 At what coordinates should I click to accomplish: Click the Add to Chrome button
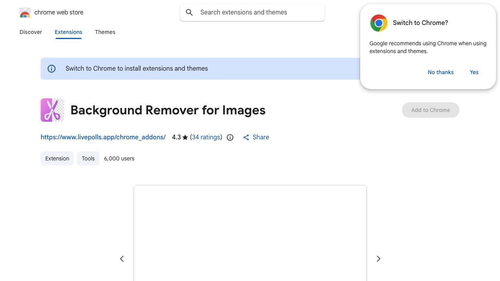pos(430,110)
